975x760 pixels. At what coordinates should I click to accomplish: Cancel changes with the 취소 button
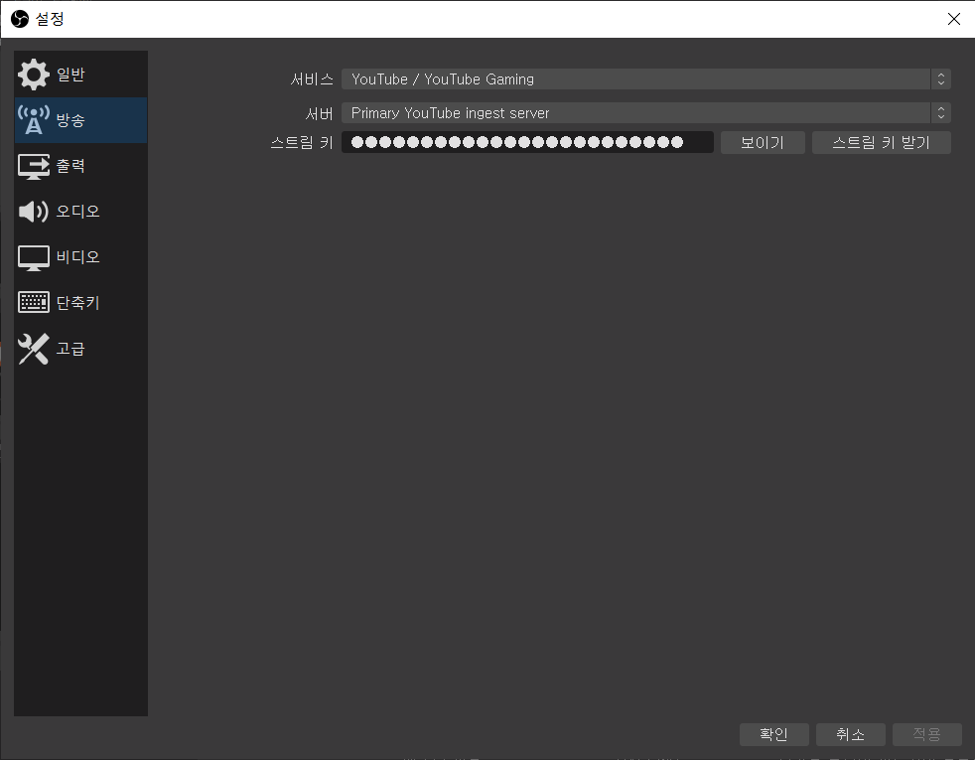coord(850,734)
